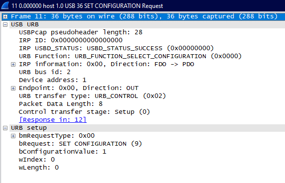This screenshot has height=183, width=285.
Task: Select the URB bus id field
Action: 44,72
